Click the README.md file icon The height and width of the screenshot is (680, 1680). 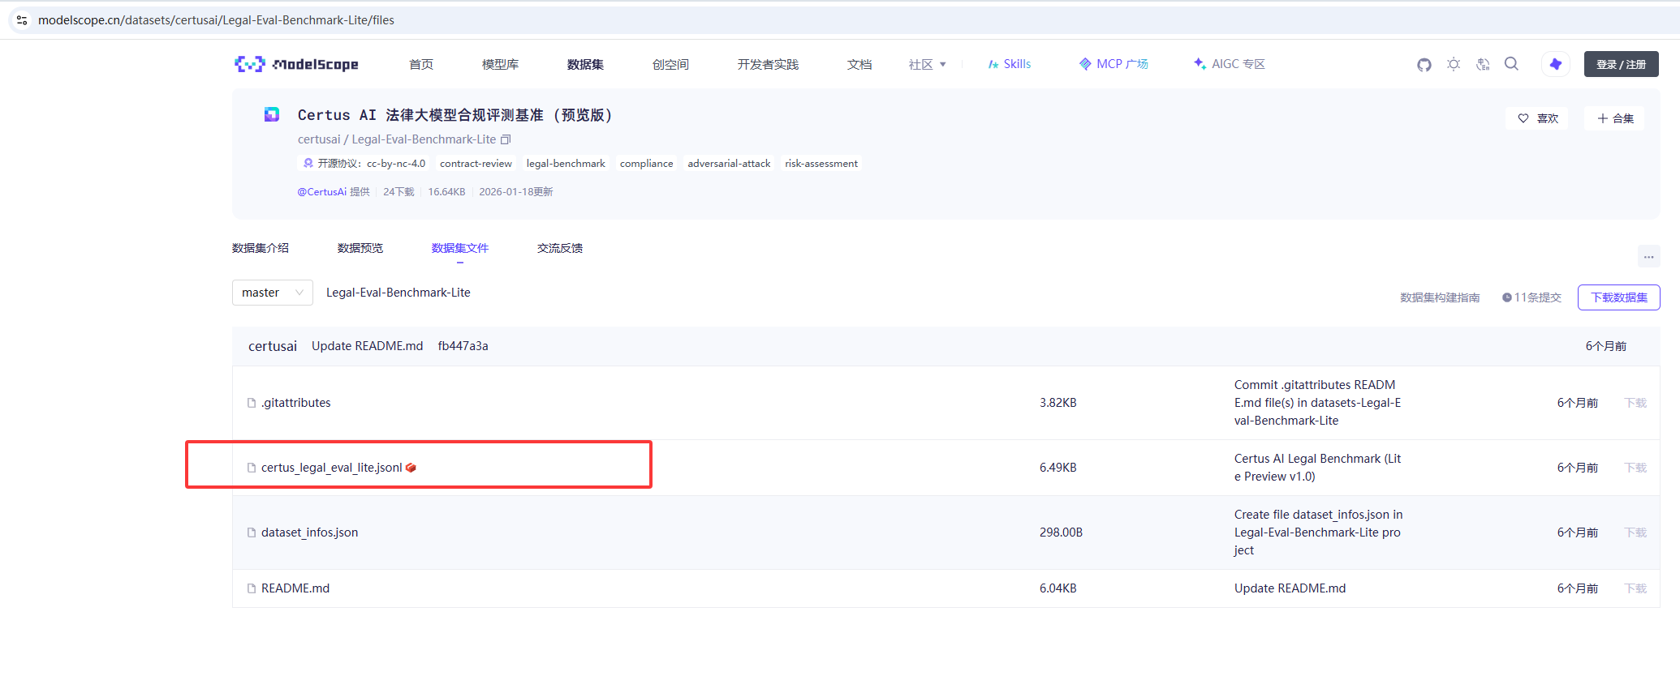point(252,588)
